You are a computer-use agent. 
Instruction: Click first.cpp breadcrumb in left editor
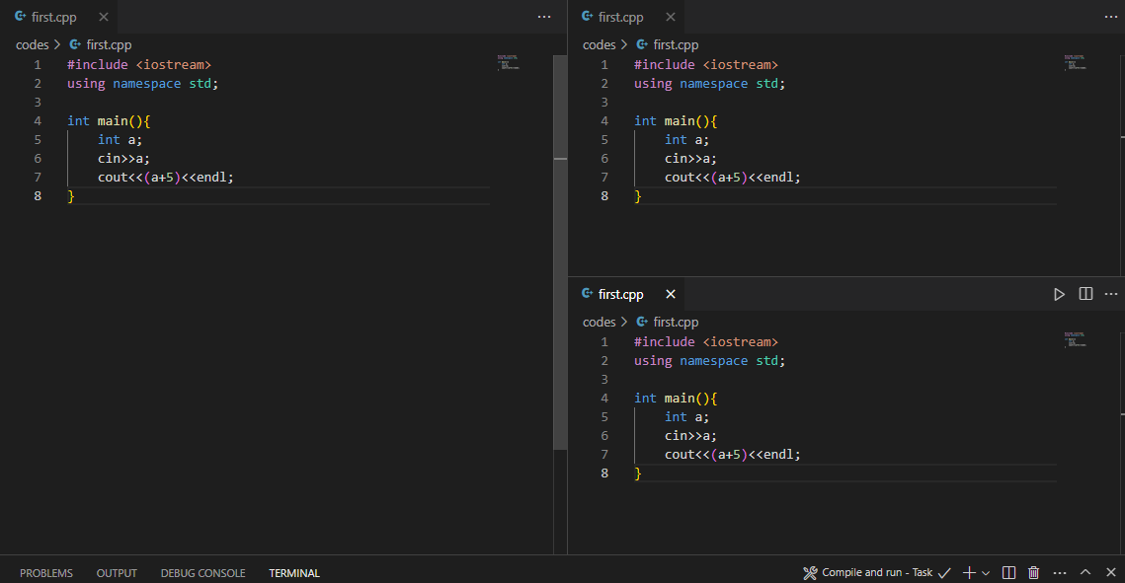coord(109,45)
